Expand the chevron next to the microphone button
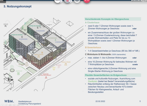This screenshot has width=147, height=106. point(70,1)
